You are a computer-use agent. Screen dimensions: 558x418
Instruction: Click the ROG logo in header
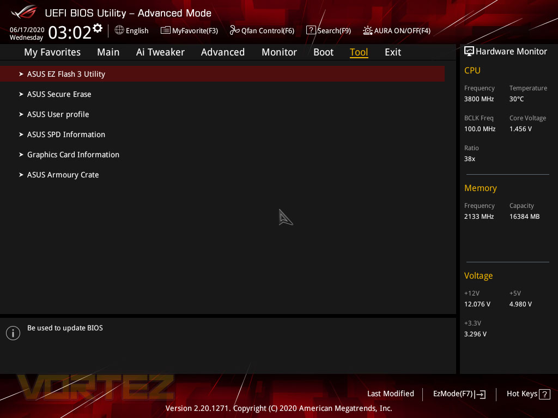pyautogui.click(x=24, y=12)
